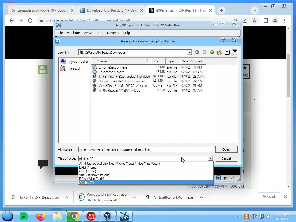Open archive.org page scrollbar
296x222 pixels.
[288, 76]
